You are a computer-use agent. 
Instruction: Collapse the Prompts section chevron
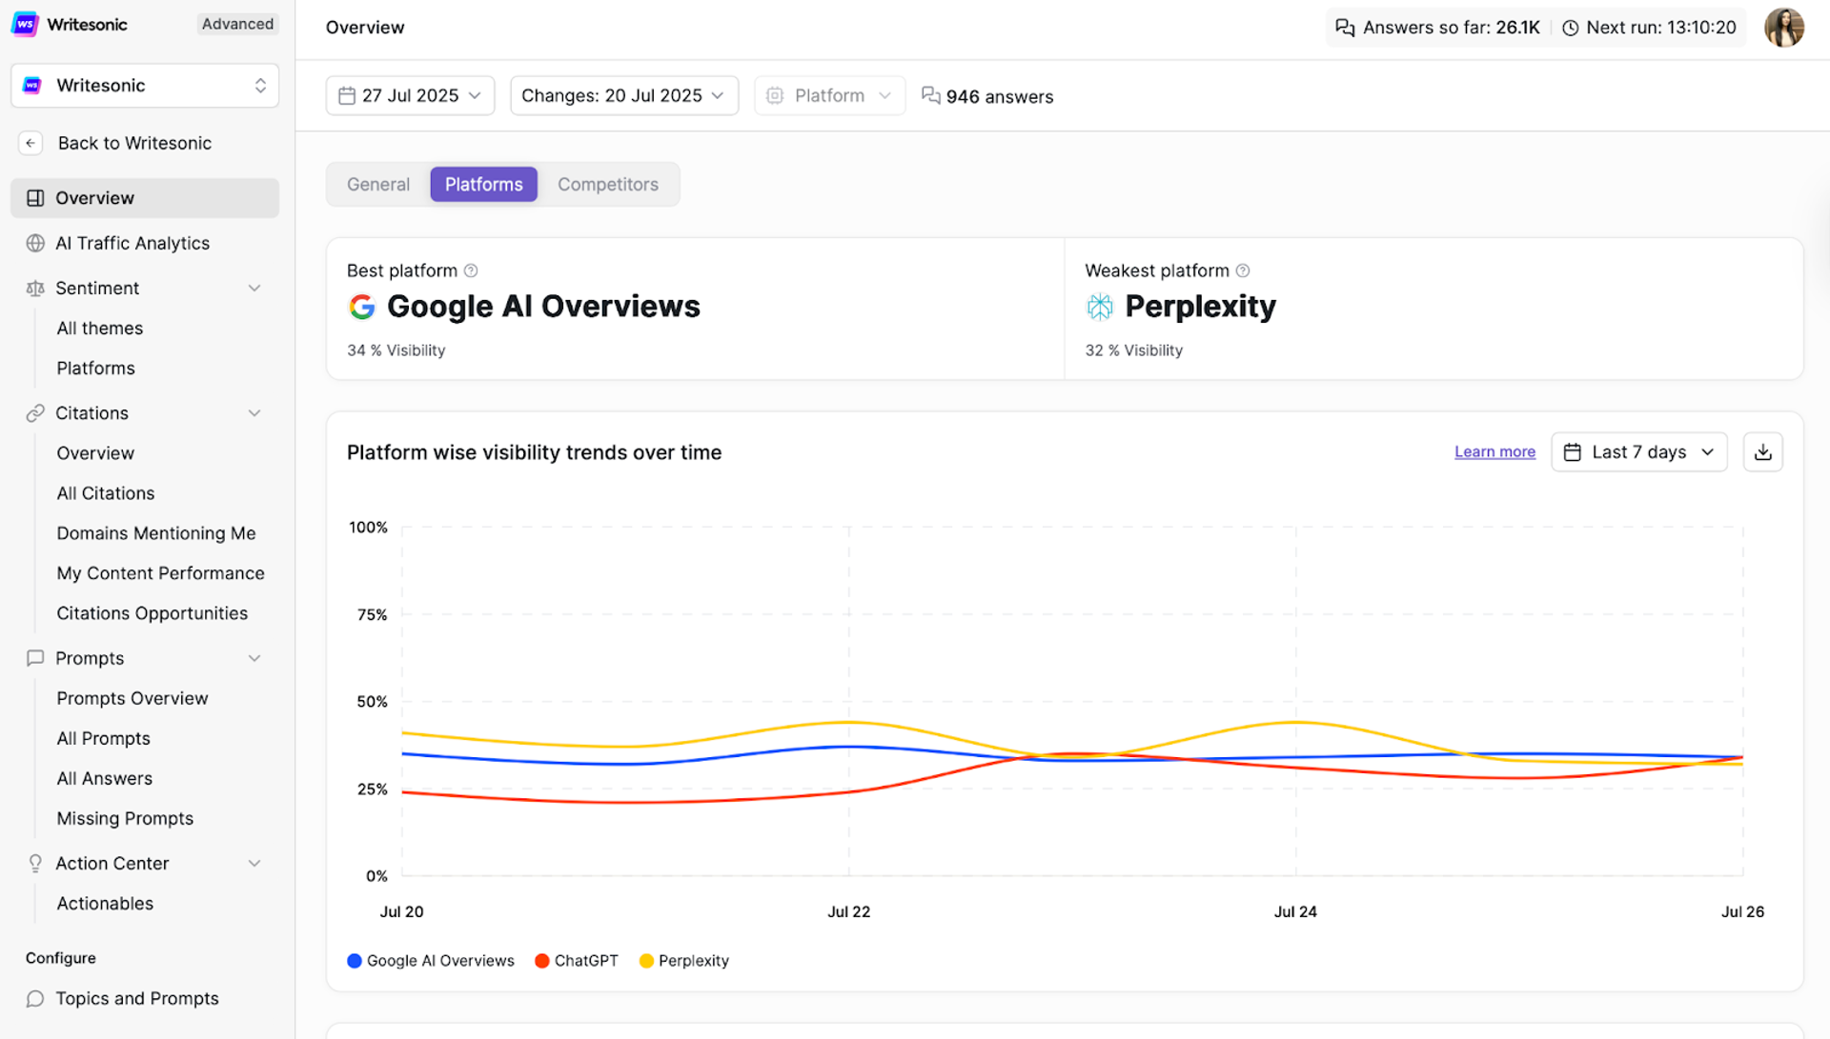(254, 658)
